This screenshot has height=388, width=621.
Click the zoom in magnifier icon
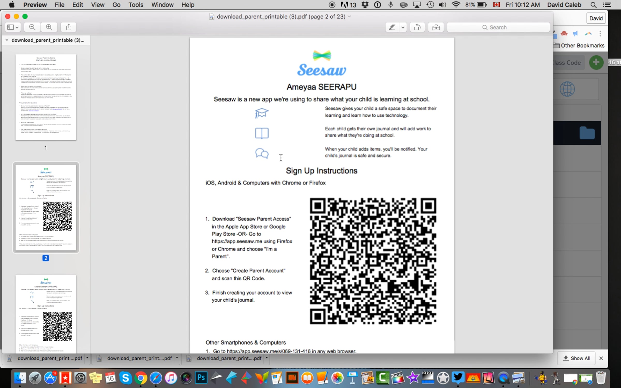(49, 27)
